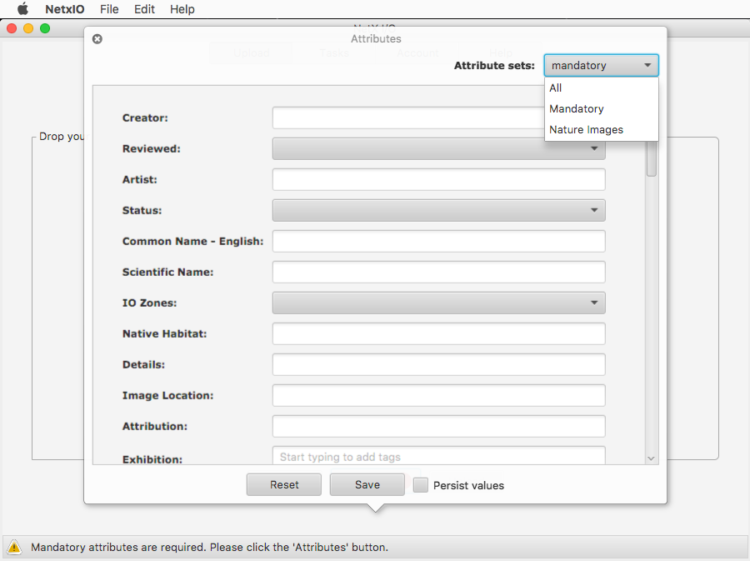Click the Reset button
Screen dimensions: 750x561
click(284, 484)
